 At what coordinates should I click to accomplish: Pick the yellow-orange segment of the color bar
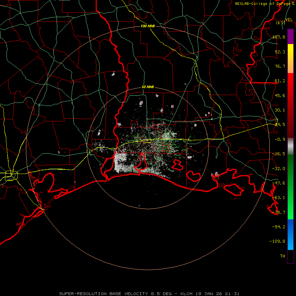tap(290, 59)
